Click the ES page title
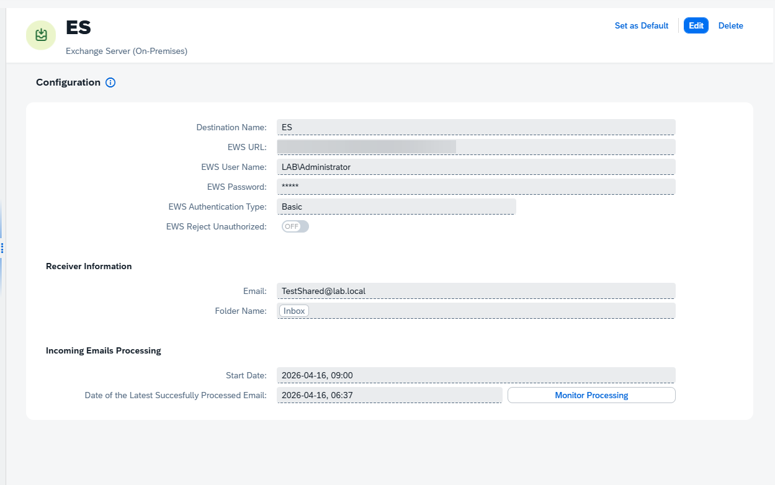The image size is (775, 485). pos(79,28)
